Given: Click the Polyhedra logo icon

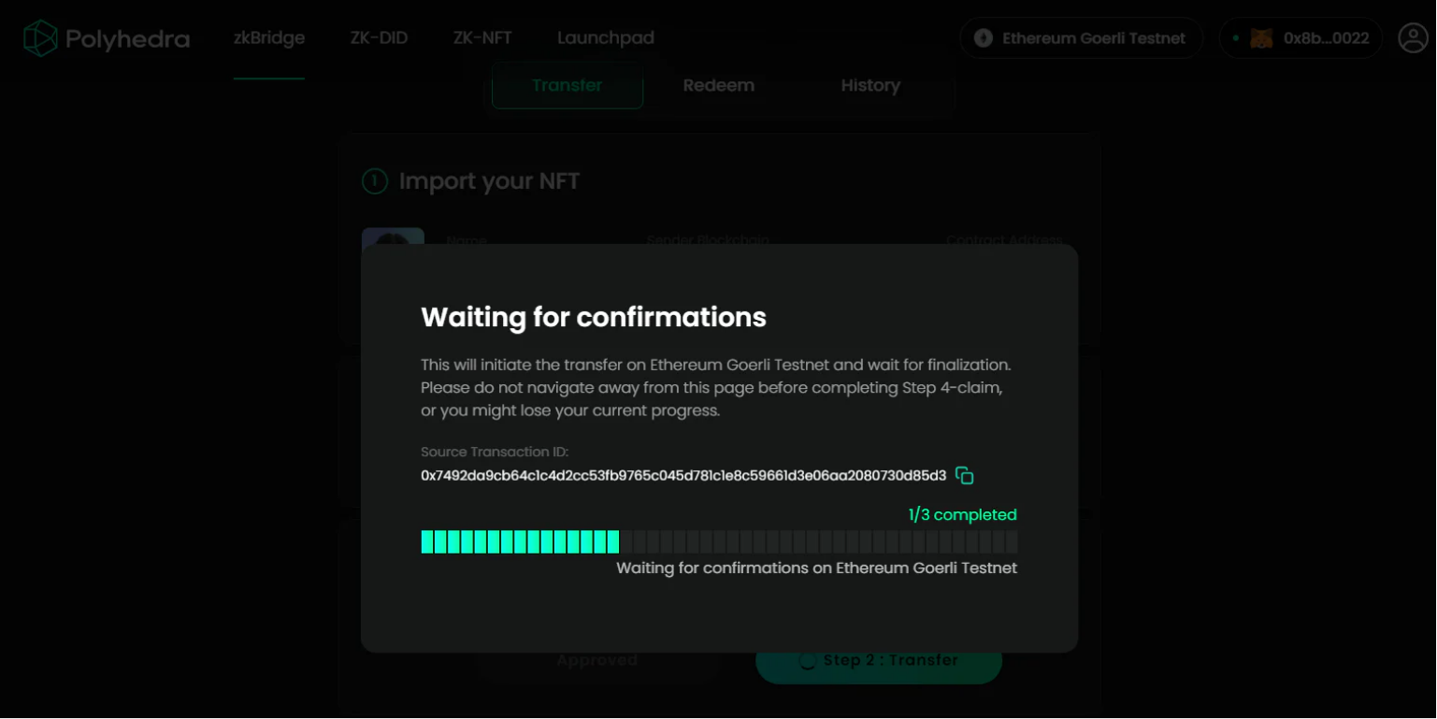Looking at the screenshot, I should click(x=40, y=38).
